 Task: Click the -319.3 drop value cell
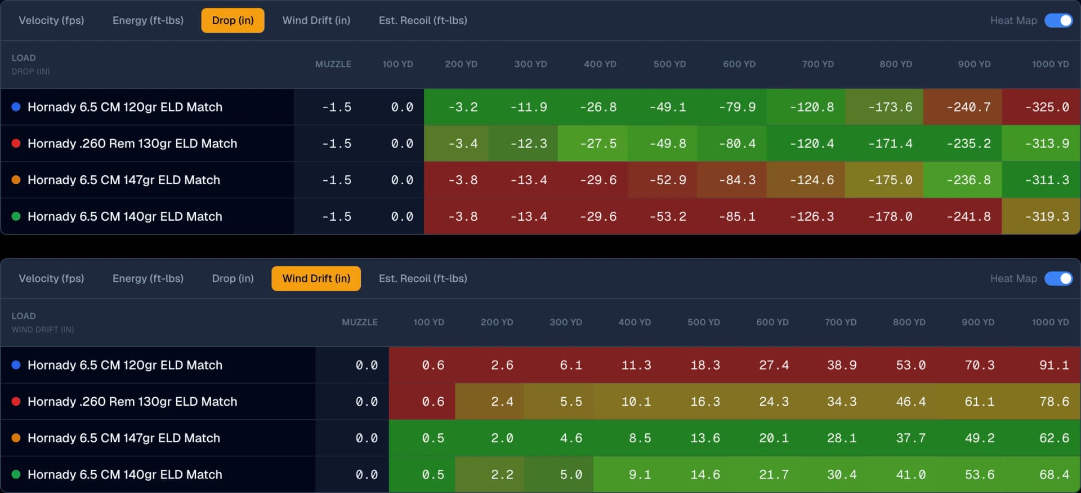click(x=1041, y=217)
